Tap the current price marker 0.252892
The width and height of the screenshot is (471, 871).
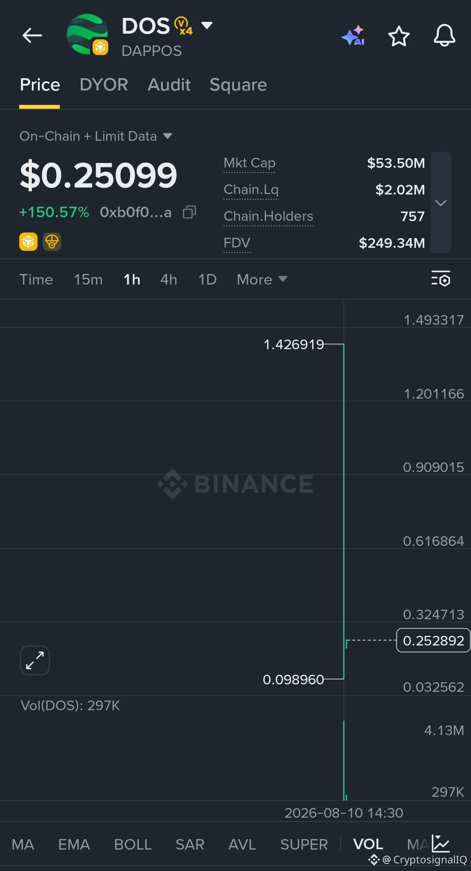point(433,640)
